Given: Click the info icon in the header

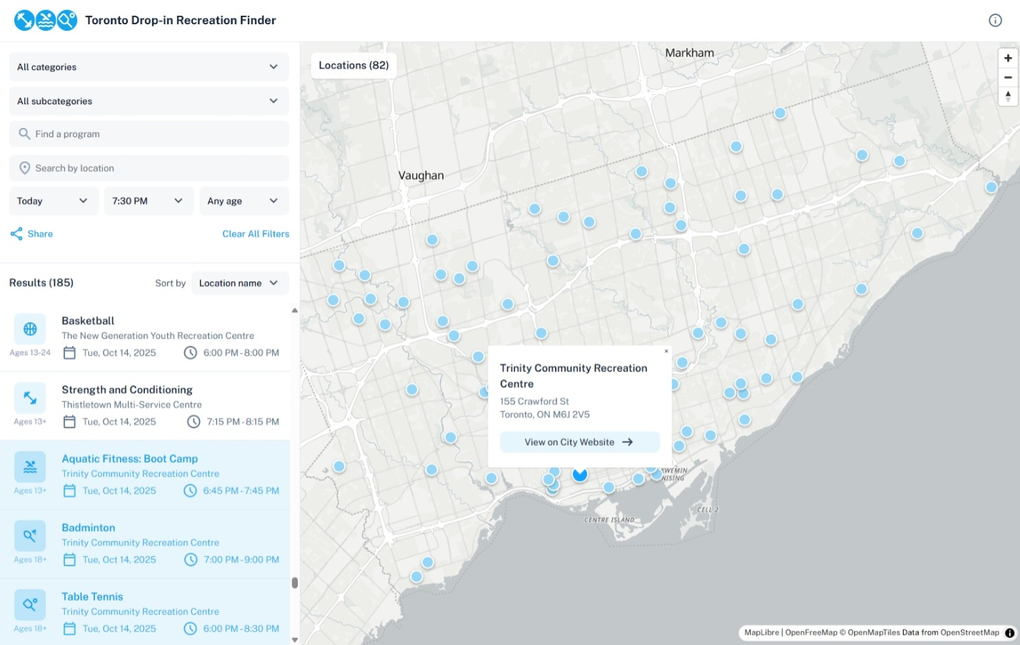Looking at the screenshot, I should click(995, 21).
